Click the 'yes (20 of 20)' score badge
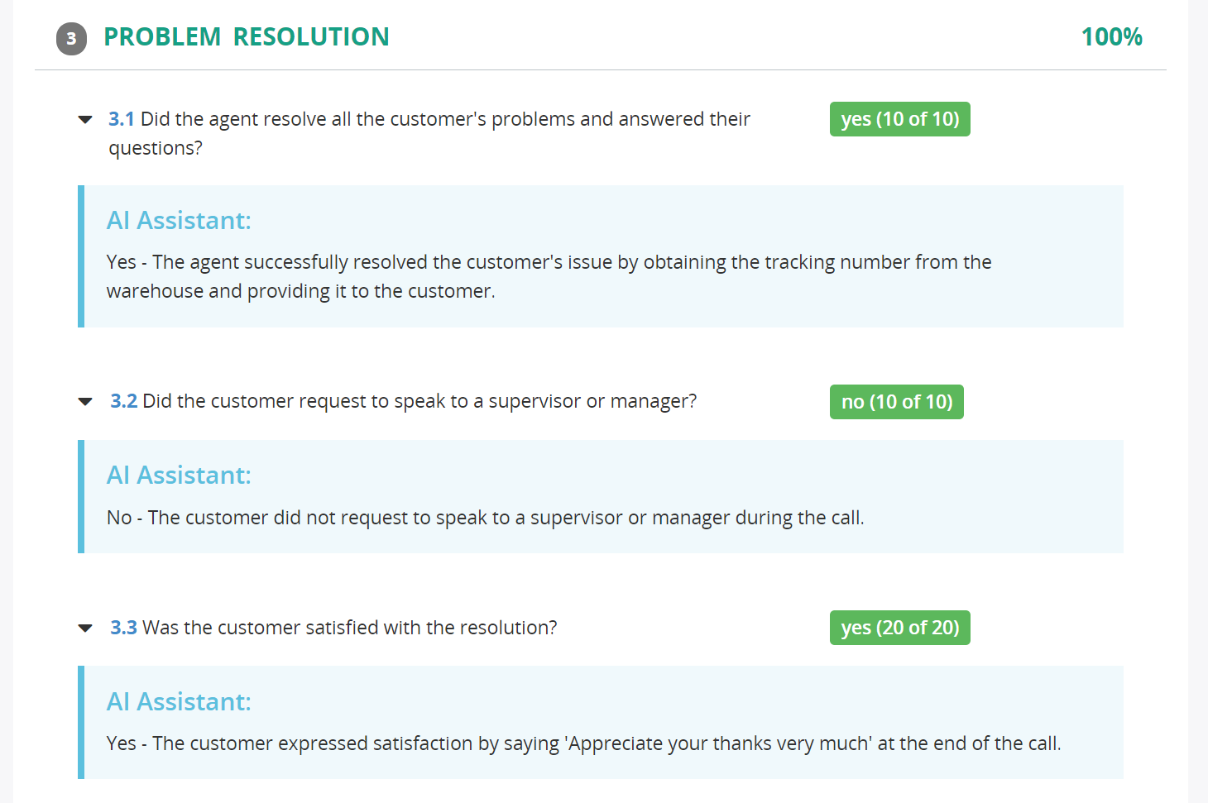 900,628
